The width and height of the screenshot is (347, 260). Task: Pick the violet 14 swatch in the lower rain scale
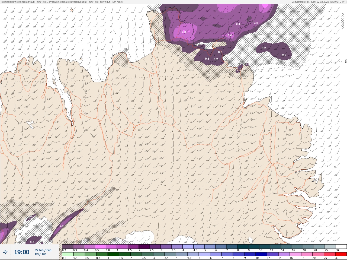pos(284,254)
